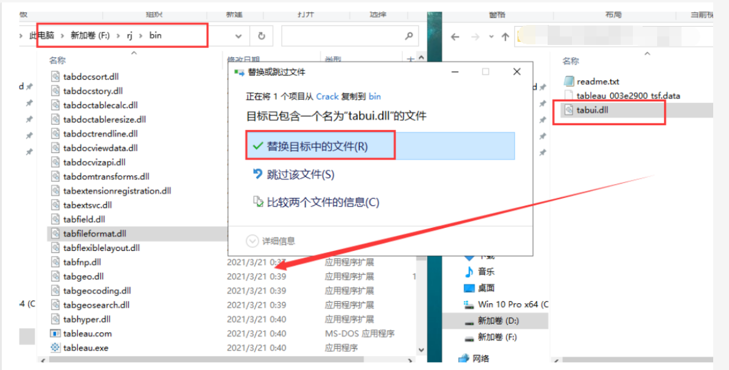Screen dimensions: 729x370
Task: Click the Crack source folder link
Action: [x=327, y=97]
